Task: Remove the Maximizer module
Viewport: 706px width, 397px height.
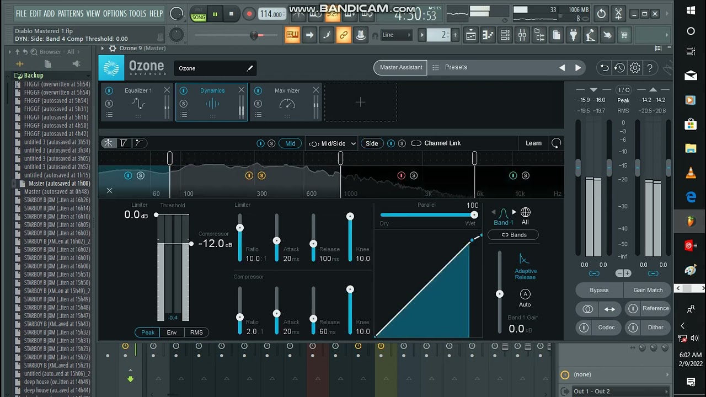Action: tap(315, 90)
